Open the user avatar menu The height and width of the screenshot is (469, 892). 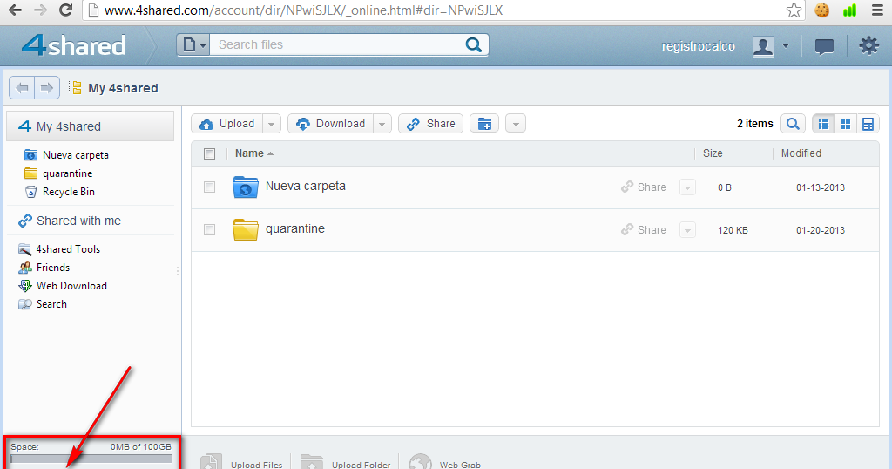point(771,46)
